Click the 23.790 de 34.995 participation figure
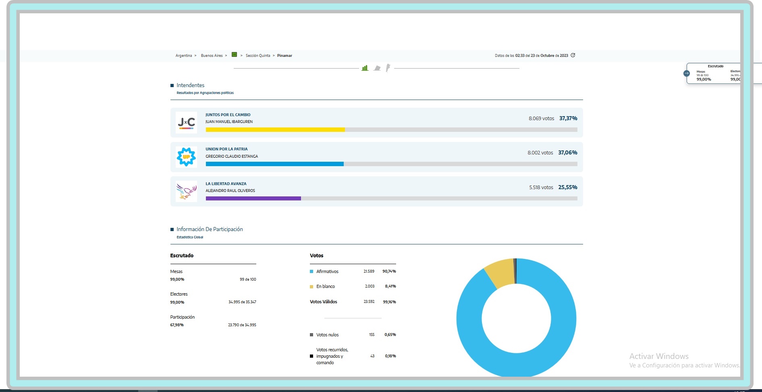 [x=242, y=325]
